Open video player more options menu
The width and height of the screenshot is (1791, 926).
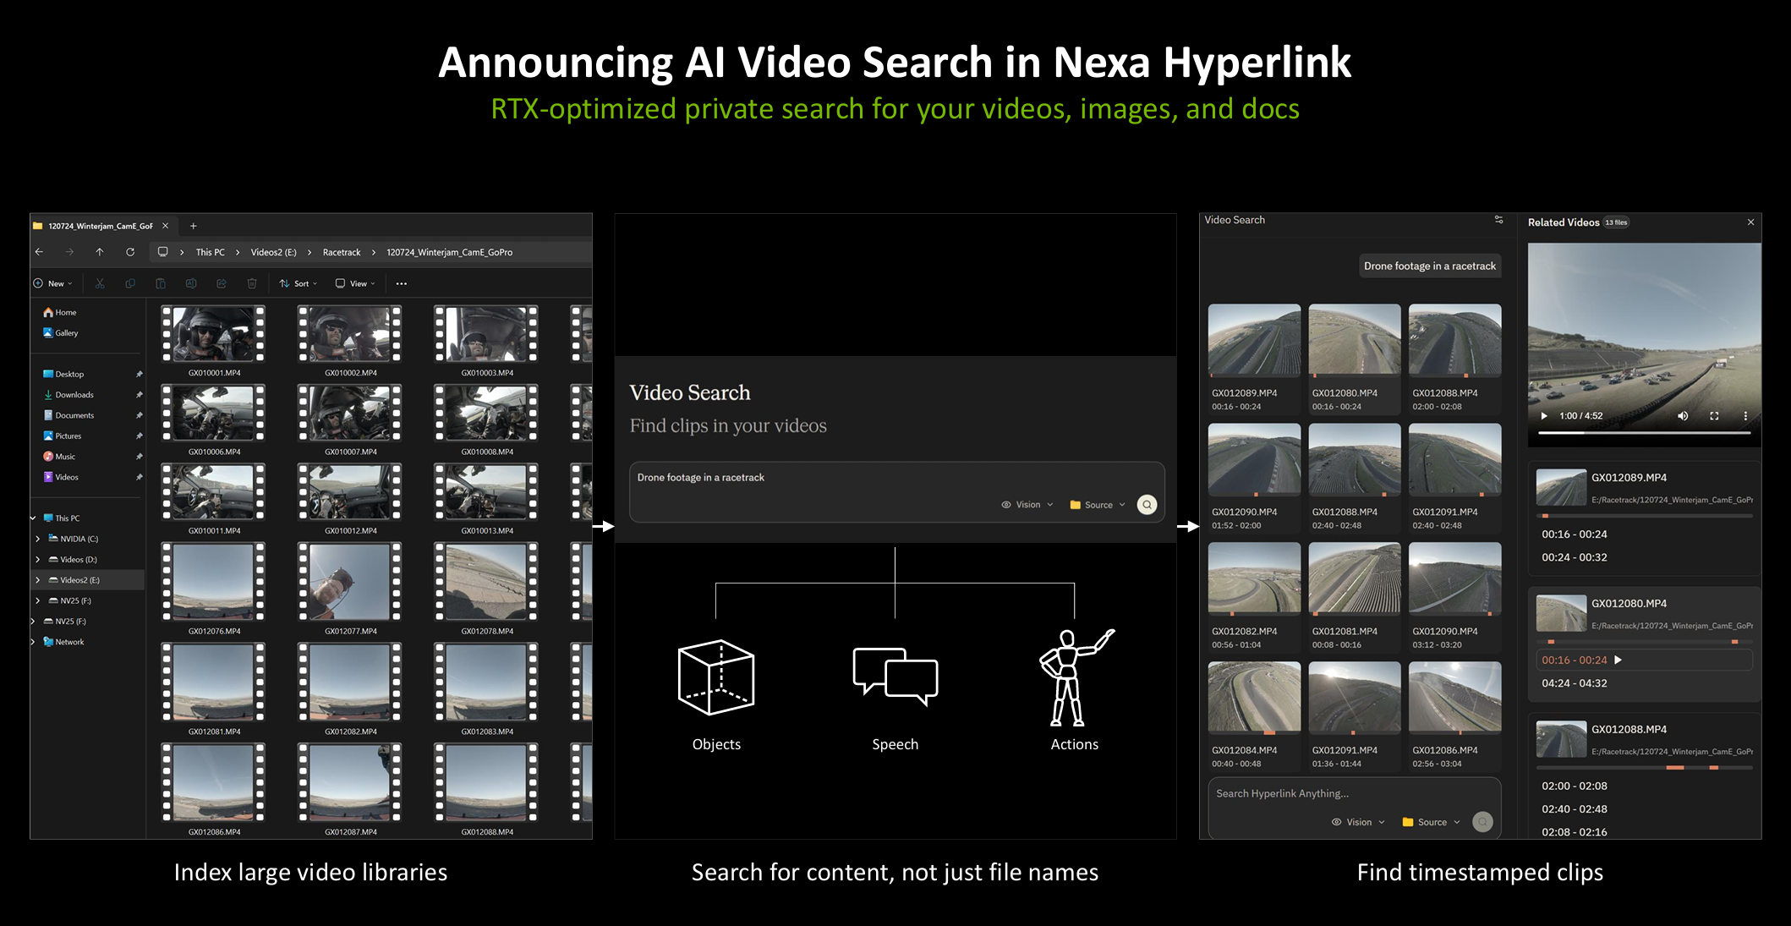tap(1745, 416)
